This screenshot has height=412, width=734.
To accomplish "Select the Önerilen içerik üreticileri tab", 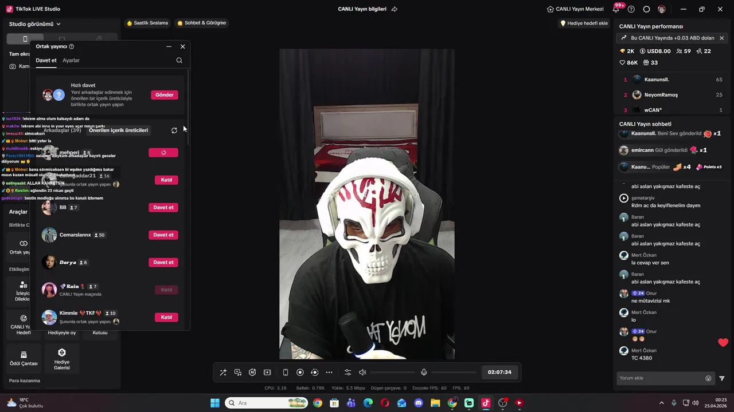I will click(118, 130).
